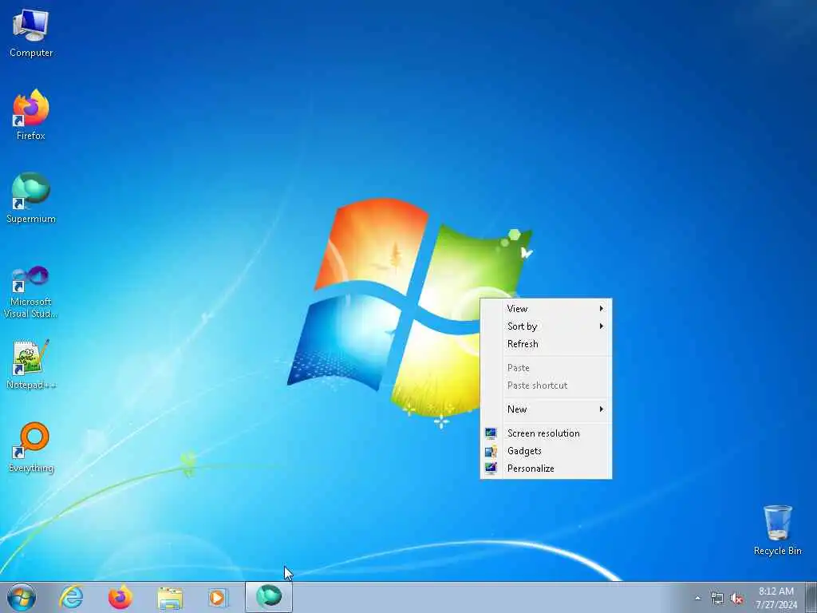
Task: Click the Sort by submenu arrow
Action: click(602, 326)
